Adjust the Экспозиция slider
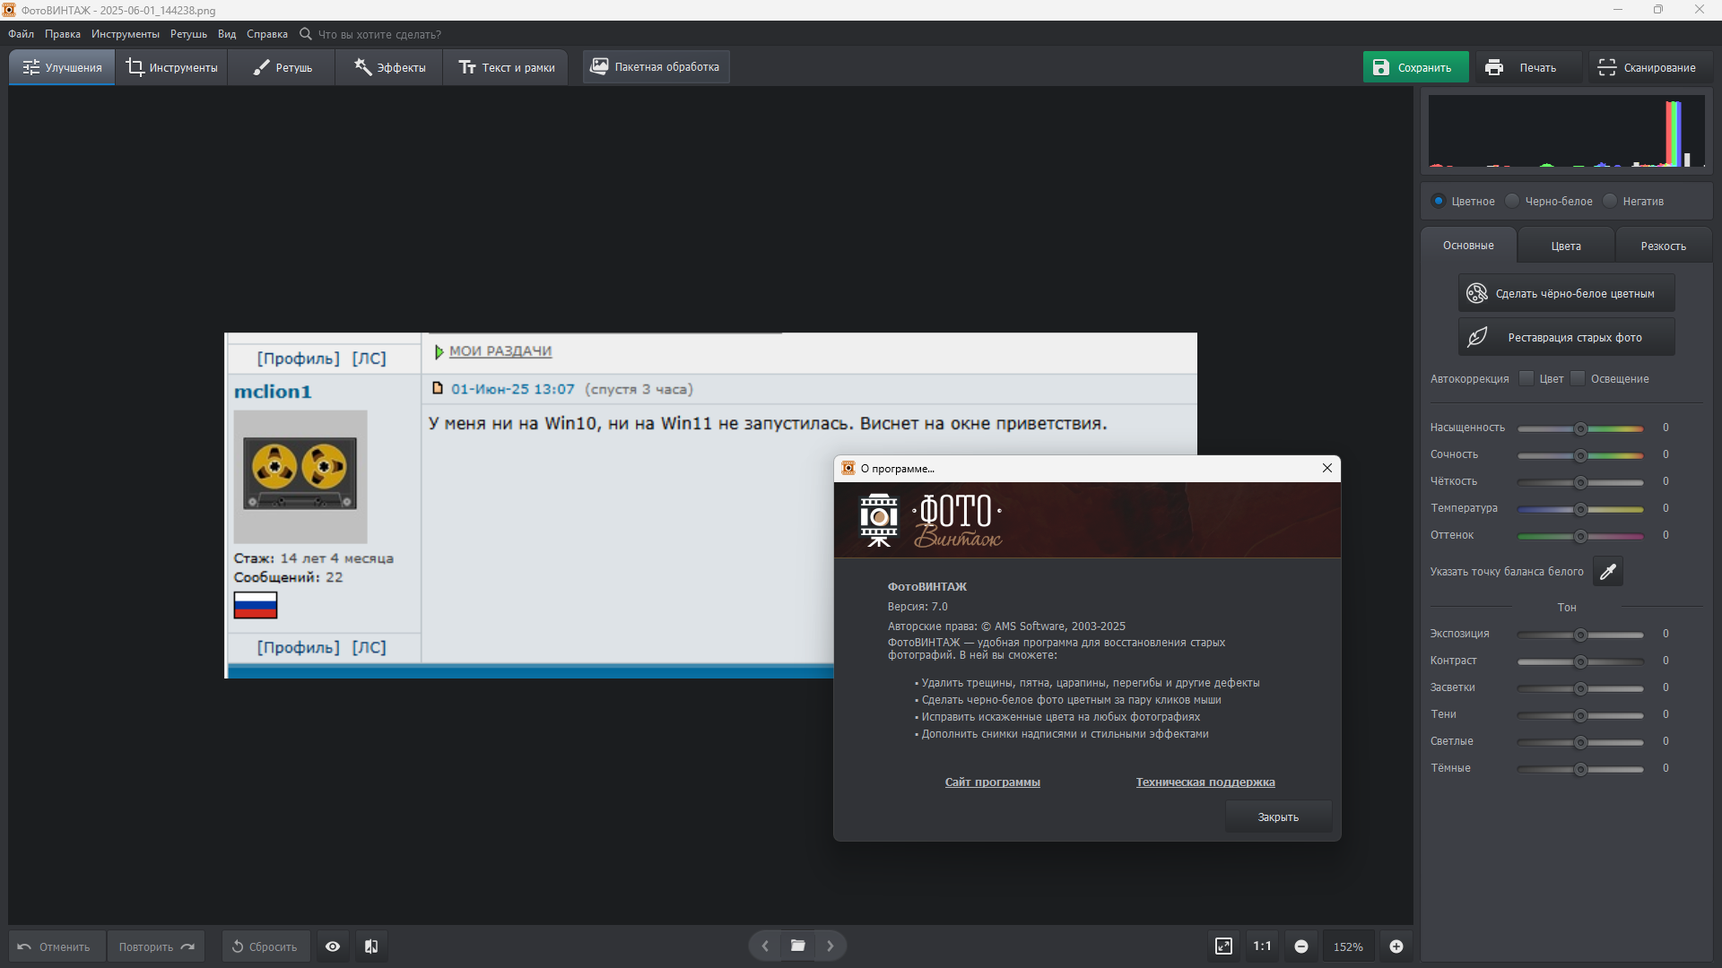The image size is (1722, 968). coord(1580,635)
